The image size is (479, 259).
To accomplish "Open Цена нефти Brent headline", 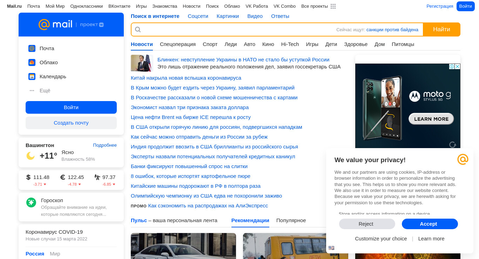I will [191, 117].
